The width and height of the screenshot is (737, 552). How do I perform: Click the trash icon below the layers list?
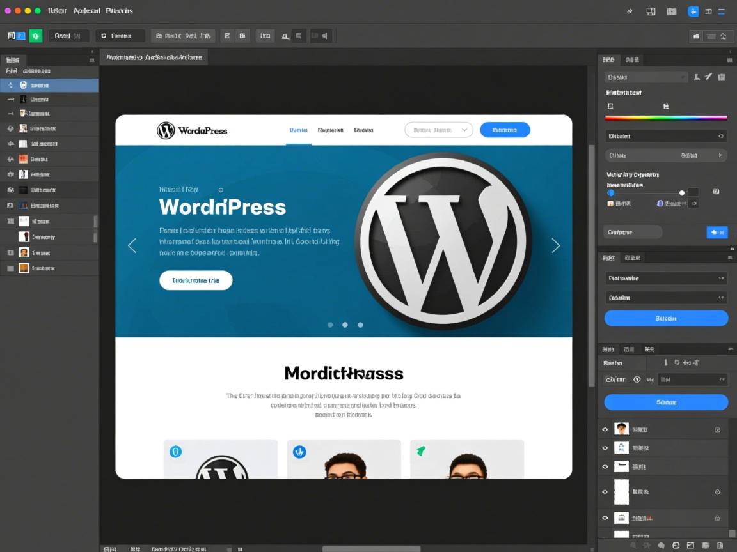tap(720, 545)
